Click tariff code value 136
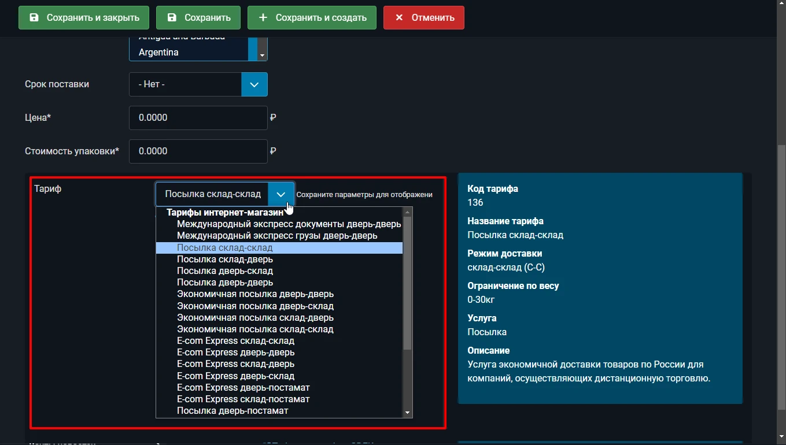 coord(475,203)
